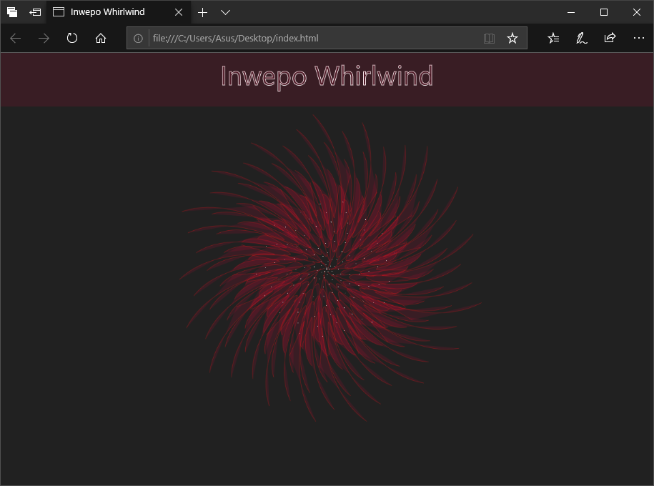Close the Inwepo Whirlwind tab
The image size is (654, 486).
pyautogui.click(x=179, y=12)
